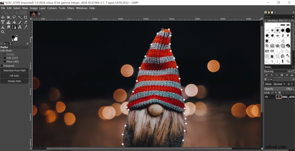Open the Mode Normal dropdown

pyautogui.click(x=279, y=84)
